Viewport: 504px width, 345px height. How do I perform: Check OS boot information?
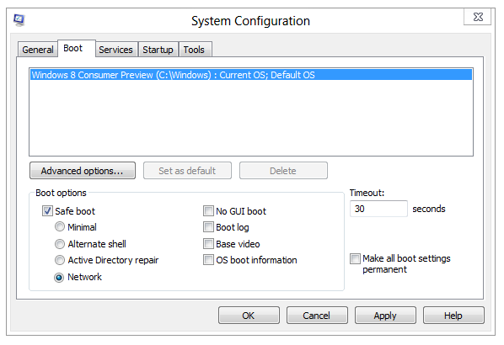(208, 260)
